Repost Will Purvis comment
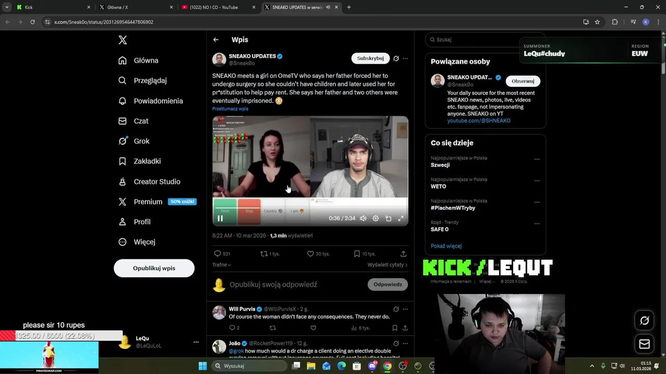 pos(273,328)
